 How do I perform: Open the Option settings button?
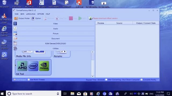point(36,18)
